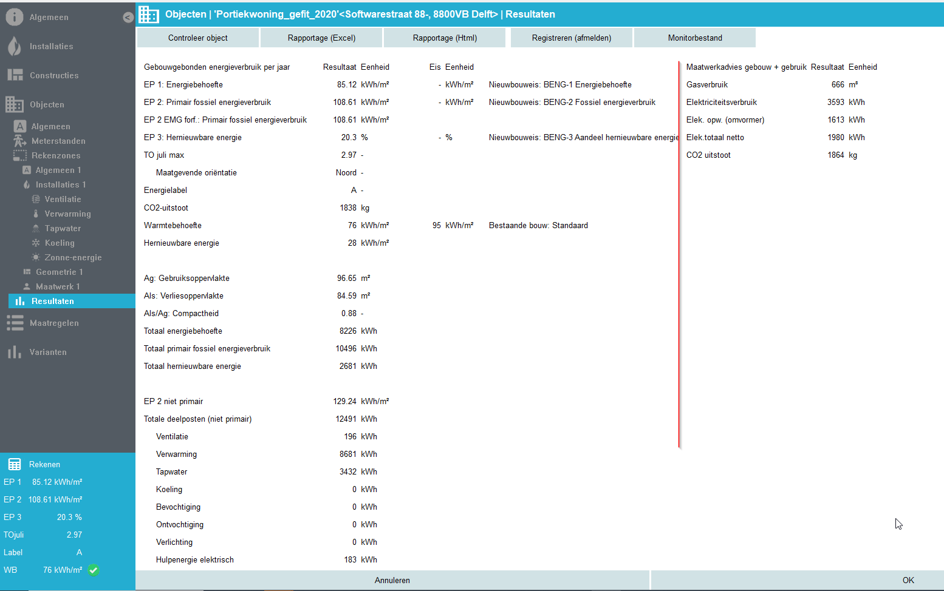Click the Algemeen 1 'A' icon
The image size is (944, 591).
tap(27, 170)
